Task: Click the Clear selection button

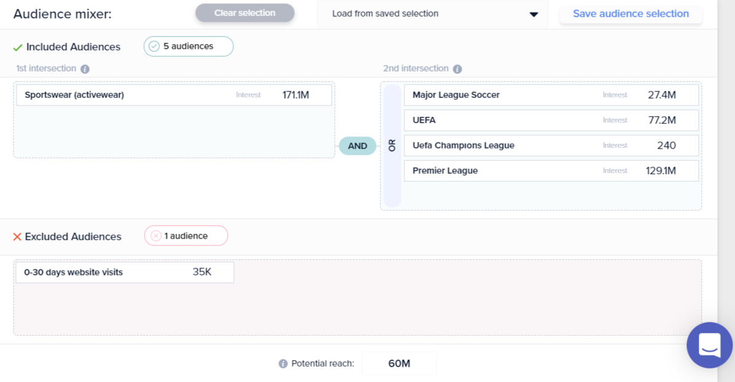Action: click(244, 13)
